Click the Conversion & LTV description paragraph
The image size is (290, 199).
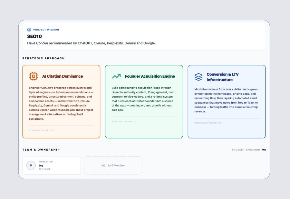tap(226, 100)
